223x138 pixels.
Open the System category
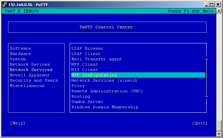(x=18, y=59)
